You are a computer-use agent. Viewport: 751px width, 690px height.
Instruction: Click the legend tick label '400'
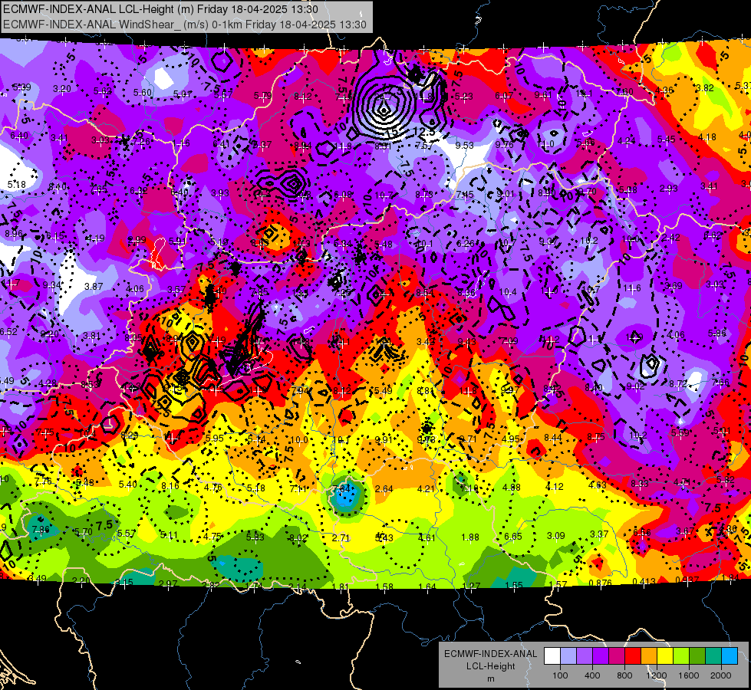click(x=592, y=675)
